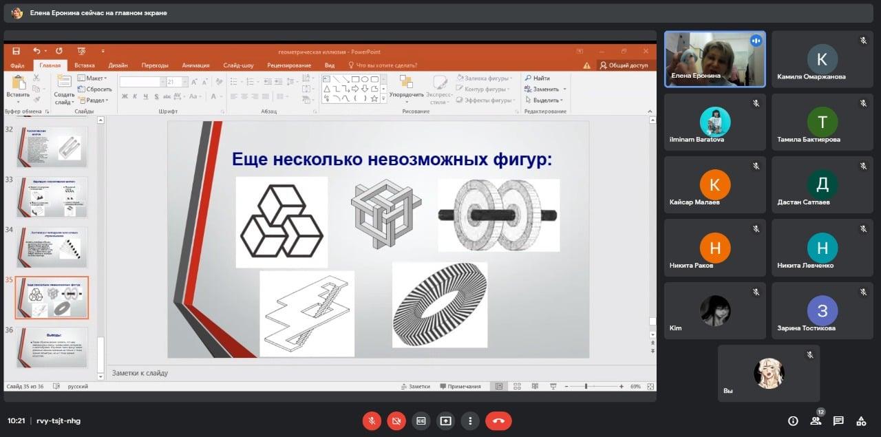Click the Общий доступ share button

624,65
